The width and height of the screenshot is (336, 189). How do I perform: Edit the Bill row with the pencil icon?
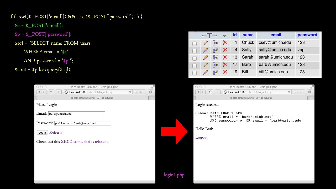[x=205, y=72]
